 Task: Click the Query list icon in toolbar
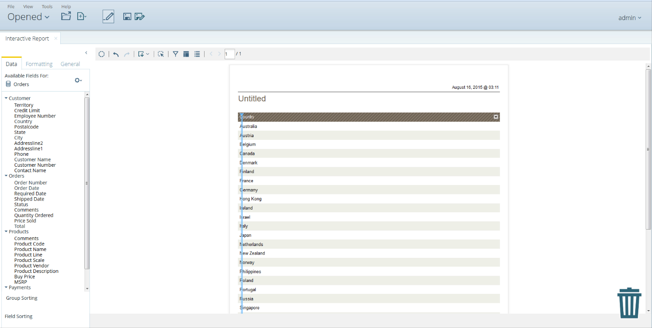(197, 54)
